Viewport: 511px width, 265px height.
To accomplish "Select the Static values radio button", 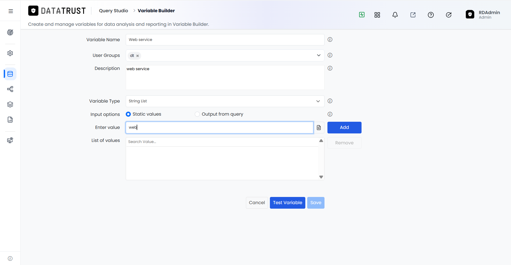I will [x=128, y=114].
